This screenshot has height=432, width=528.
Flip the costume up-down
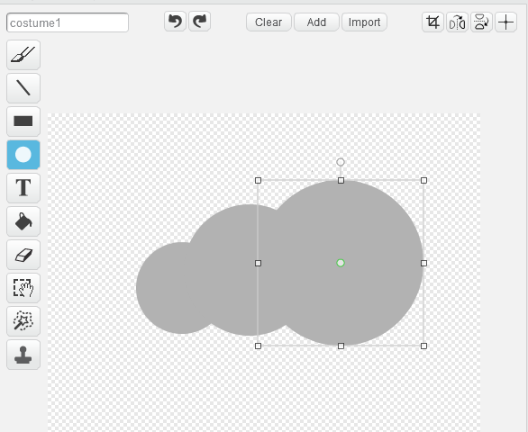[x=481, y=22]
